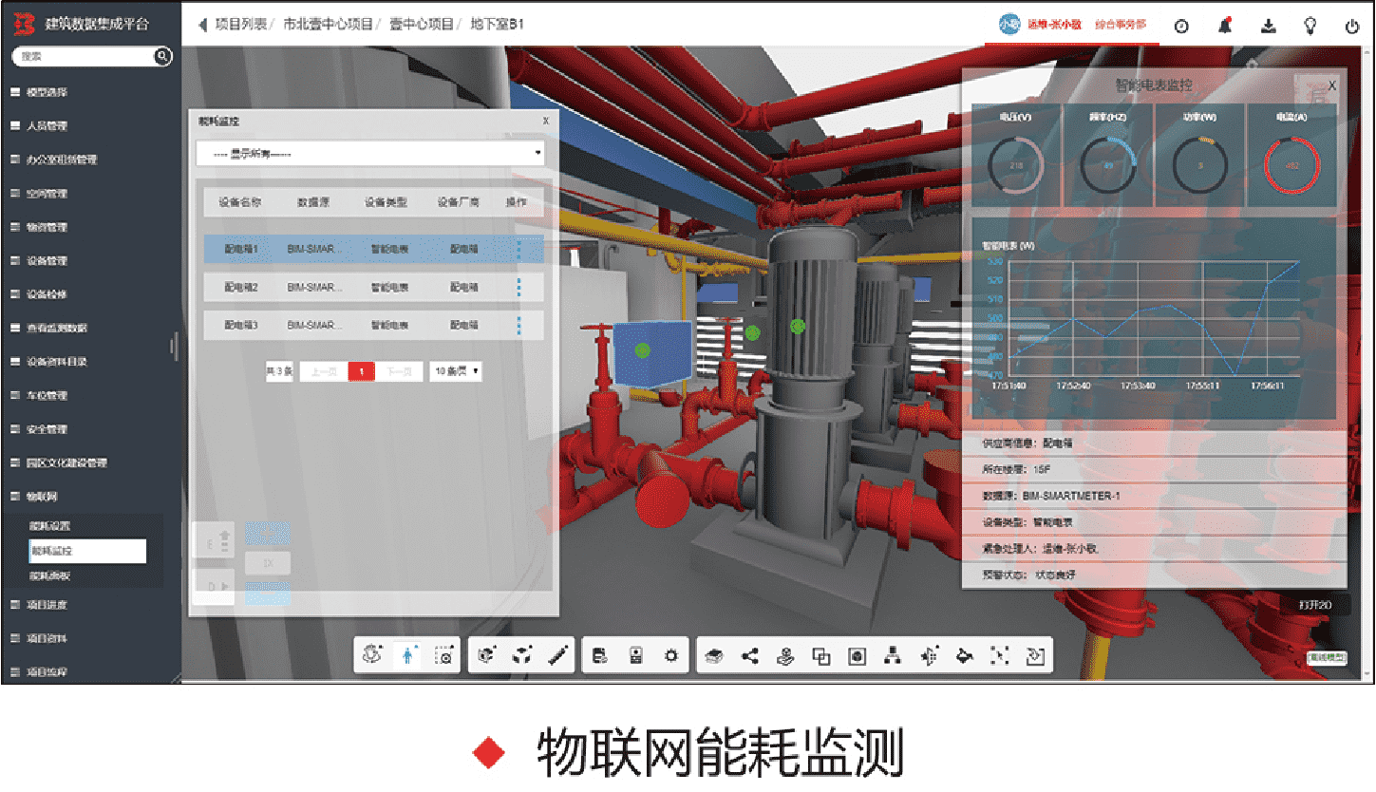Open the model tree hierarchy icon
The image size is (1376, 792).
[x=893, y=655]
